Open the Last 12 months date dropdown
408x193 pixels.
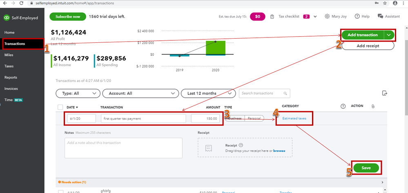[208, 93]
